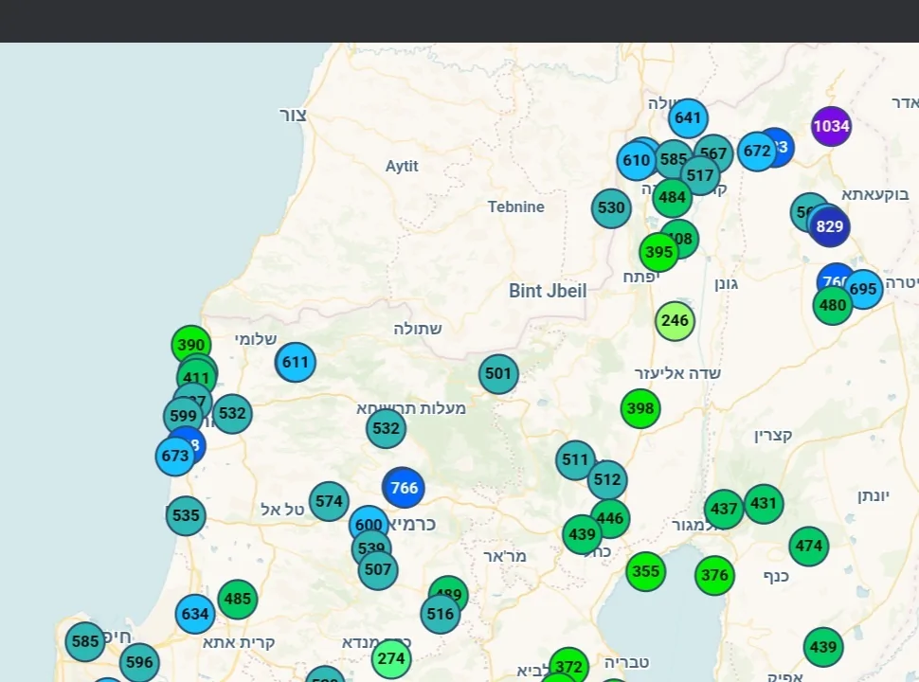Viewport: 919px width, 682px height.
Task: Open the dark blue 829 marker
Action: pyautogui.click(x=830, y=226)
